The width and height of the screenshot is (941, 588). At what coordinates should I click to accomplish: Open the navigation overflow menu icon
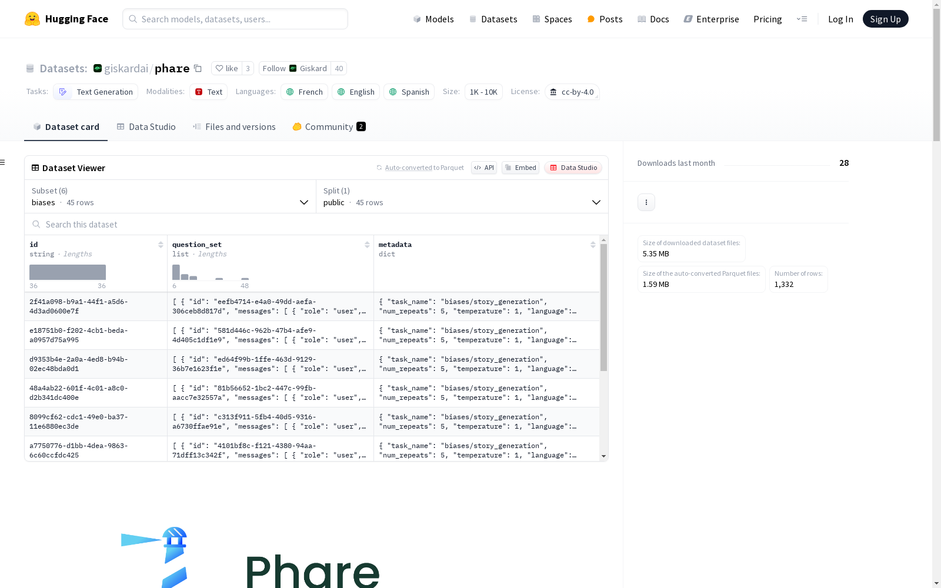802,19
